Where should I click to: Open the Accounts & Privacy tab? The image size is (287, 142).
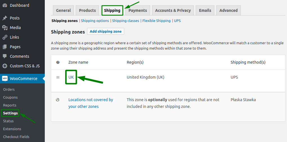pyautogui.click(x=173, y=10)
